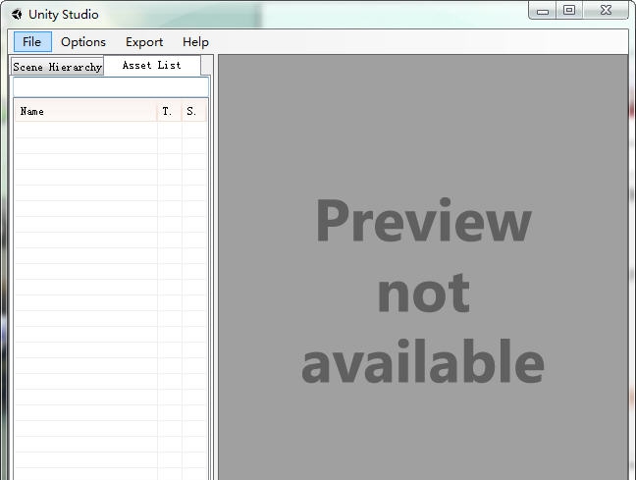Switch to the Scene Hierarchy tab
The height and width of the screenshot is (480, 636).
[57, 67]
